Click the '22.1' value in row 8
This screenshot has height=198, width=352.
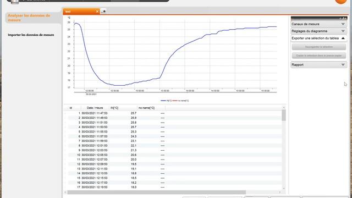pyautogui.click(x=134, y=146)
